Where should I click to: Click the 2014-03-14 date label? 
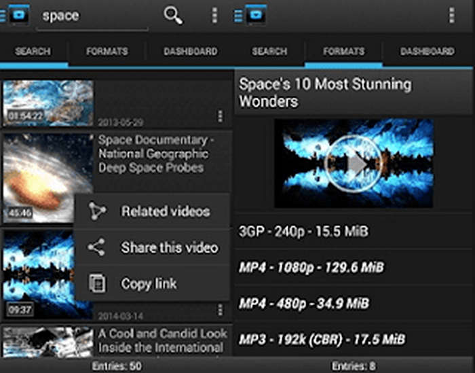click(120, 317)
